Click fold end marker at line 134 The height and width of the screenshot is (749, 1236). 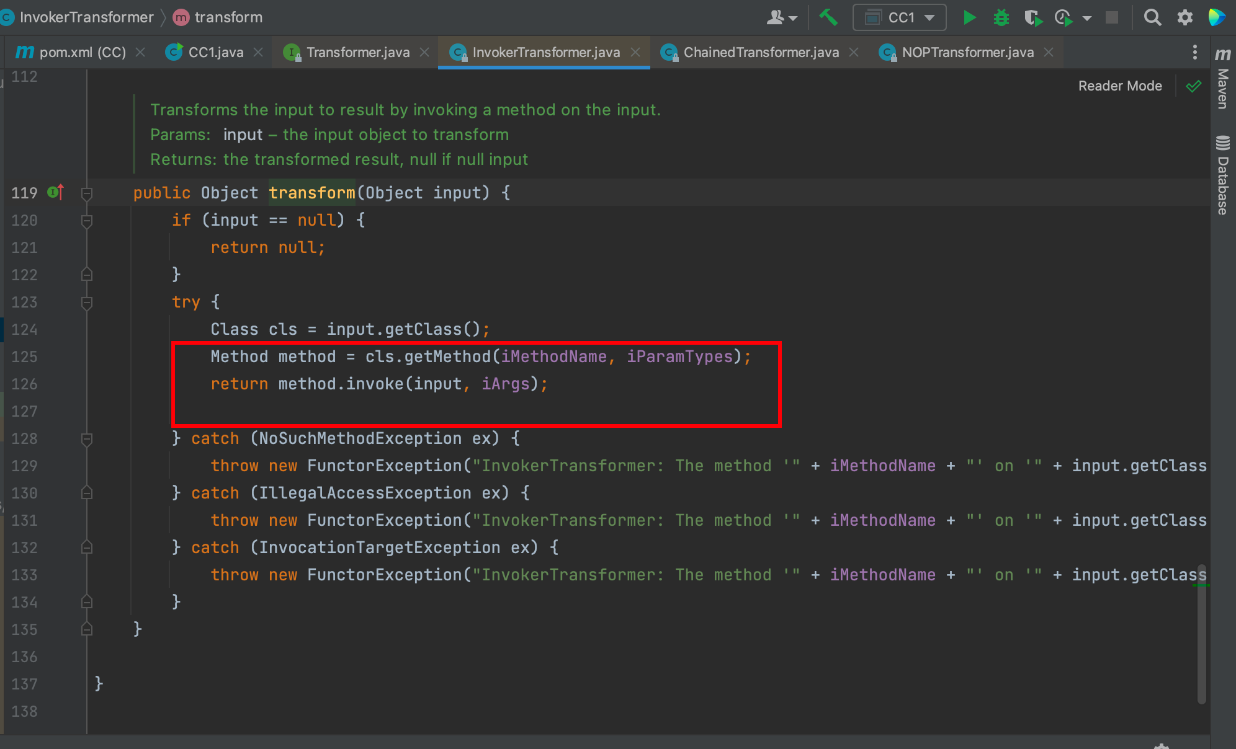[87, 602]
